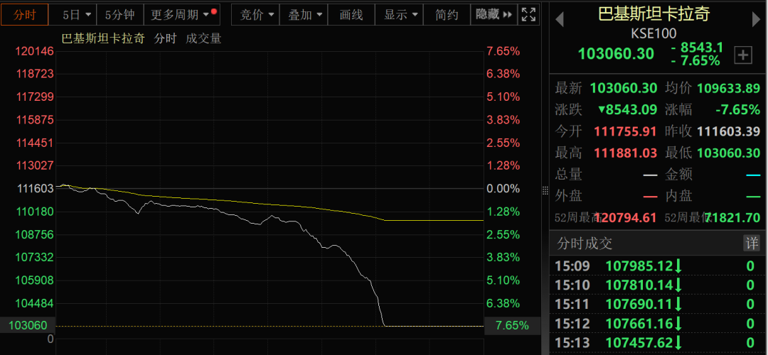
Task: Click the 15:12 trade row 107661.16
Action: point(658,323)
